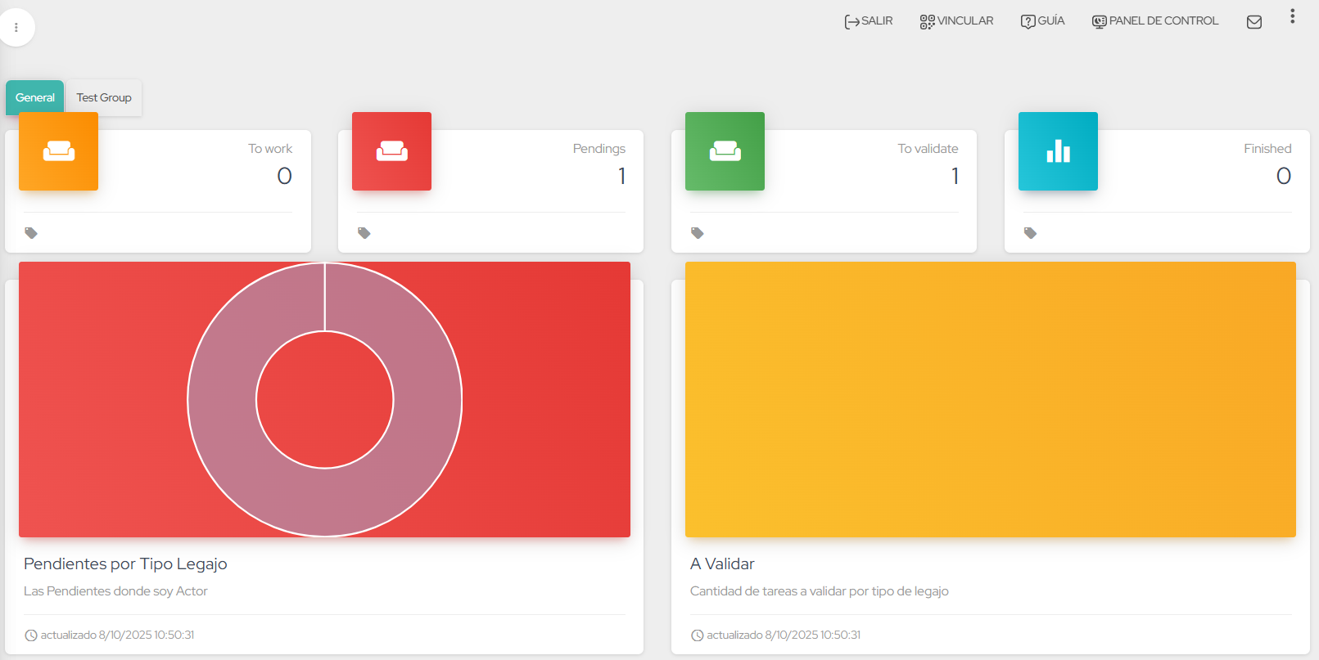Click the Pendientes por Tipo Legajo title
The image size is (1319, 660).
125,563
